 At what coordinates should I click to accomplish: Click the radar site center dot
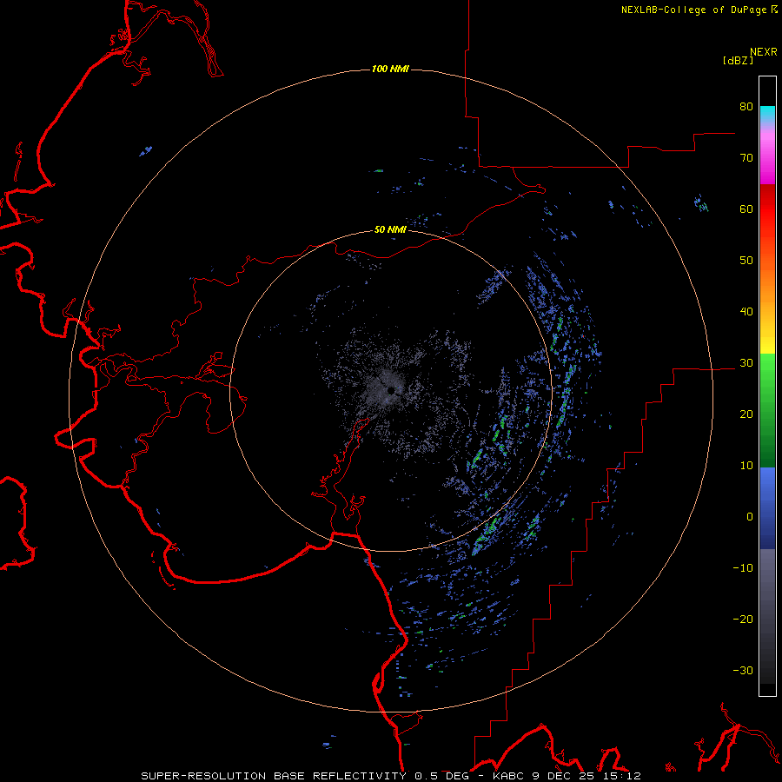[x=391, y=390]
